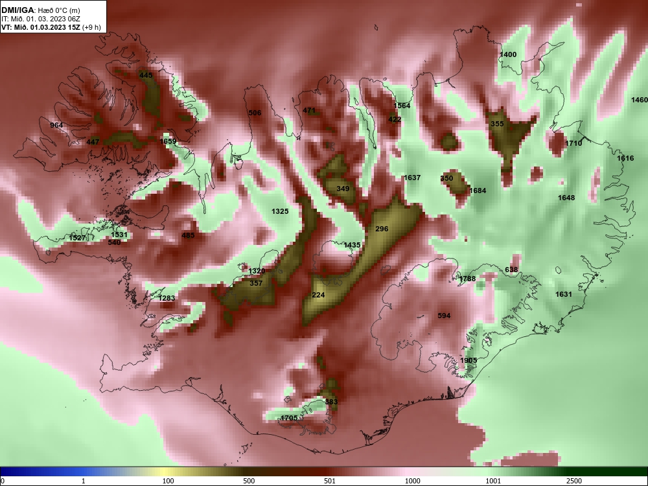Pick the 964 height label
The height and width of the screenshot is (486, 648).
56,125
